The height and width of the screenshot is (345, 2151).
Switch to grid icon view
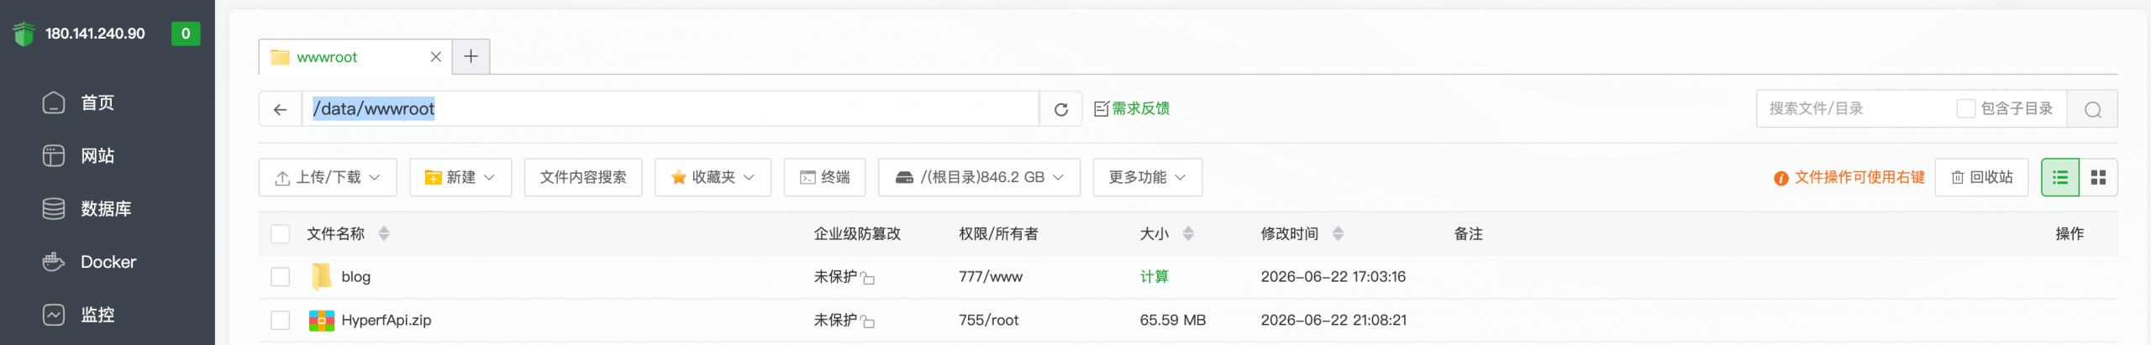[x=2098, y=177]
